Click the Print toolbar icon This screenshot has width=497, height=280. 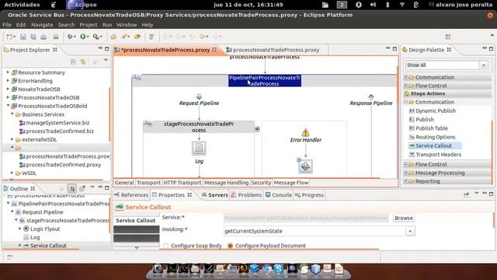pos(43,37)
